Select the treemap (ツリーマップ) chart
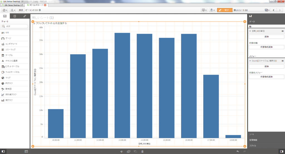Viewport: 285px width, 154px height. click(x=10, y=49)
